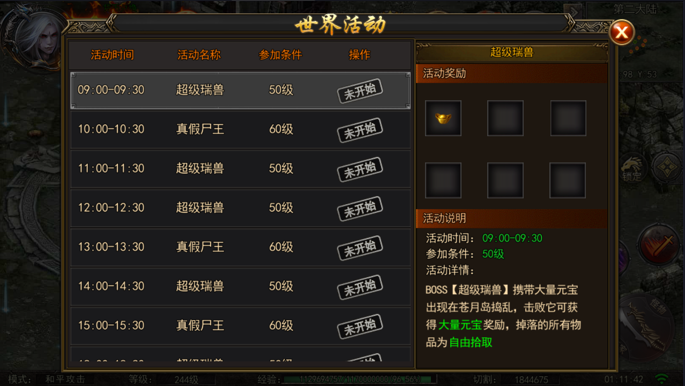Click the 和平攻击 attack mode label
This screenshot has height=386, width=685.
coord(65,379)
